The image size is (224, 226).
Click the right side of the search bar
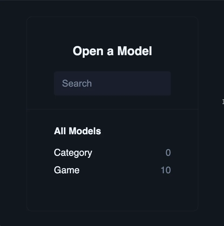162,83
